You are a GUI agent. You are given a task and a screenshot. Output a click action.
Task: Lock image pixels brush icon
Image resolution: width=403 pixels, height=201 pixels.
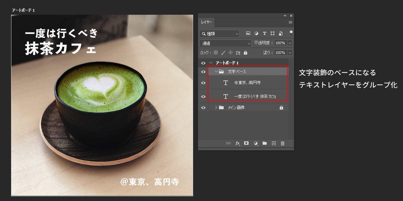pyautogui.click(x=223, y=53)
